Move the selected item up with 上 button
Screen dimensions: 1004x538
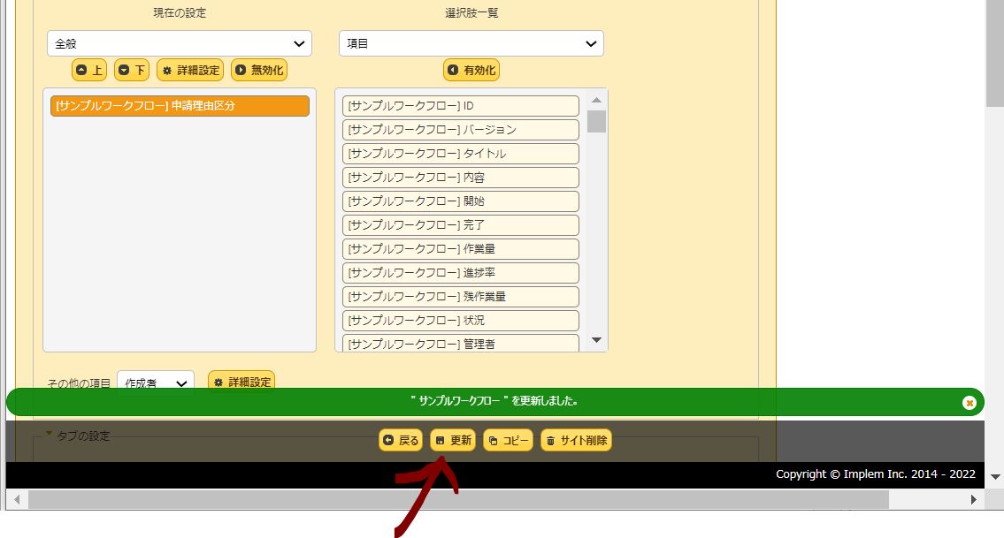click(89, 70)
